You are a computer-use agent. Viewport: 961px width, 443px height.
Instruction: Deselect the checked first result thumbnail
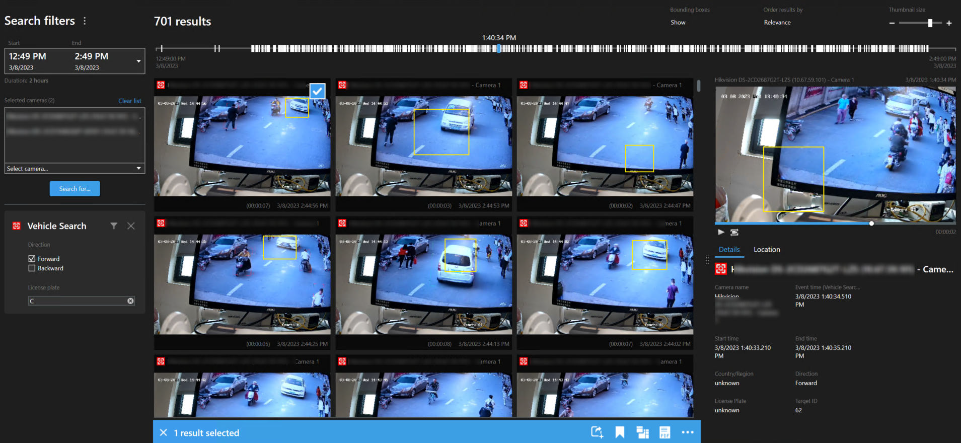317,91
